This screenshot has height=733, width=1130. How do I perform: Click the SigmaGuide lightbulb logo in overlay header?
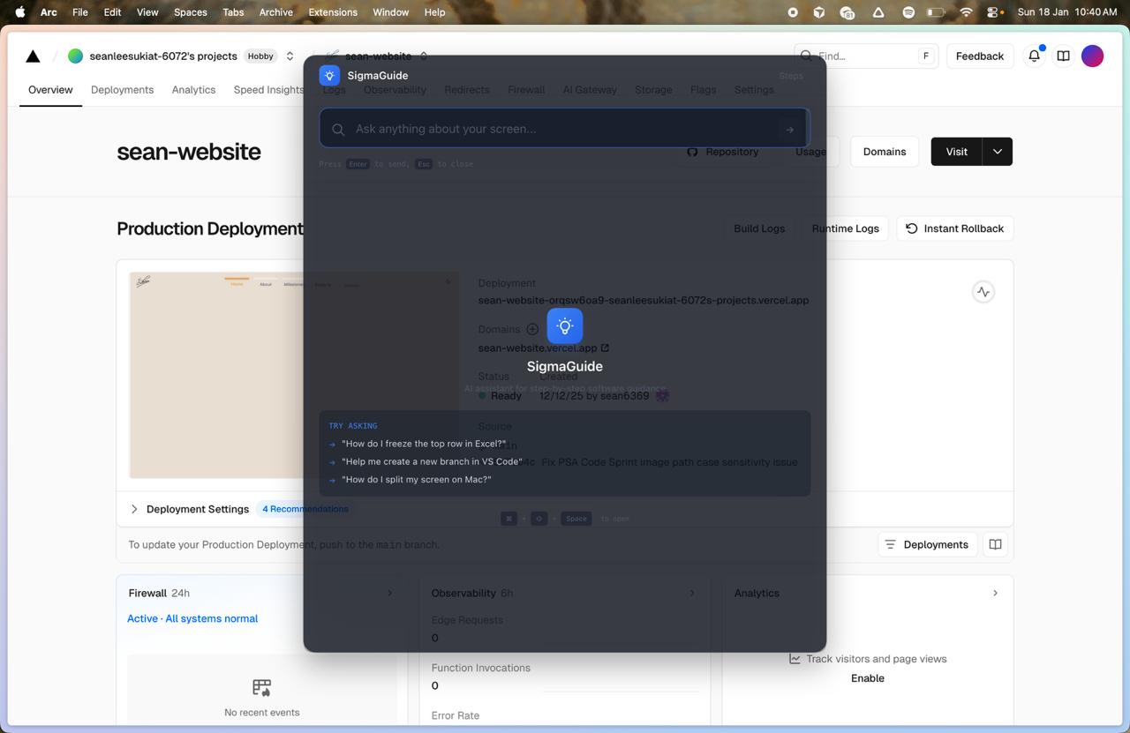329,75
